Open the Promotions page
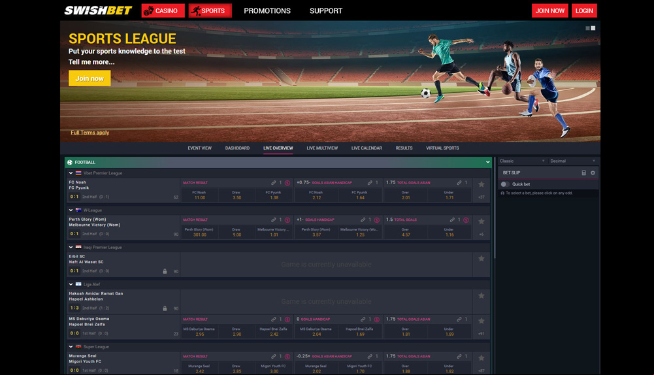Viewport: 654px width, 375px height. (x=267, y=11)
